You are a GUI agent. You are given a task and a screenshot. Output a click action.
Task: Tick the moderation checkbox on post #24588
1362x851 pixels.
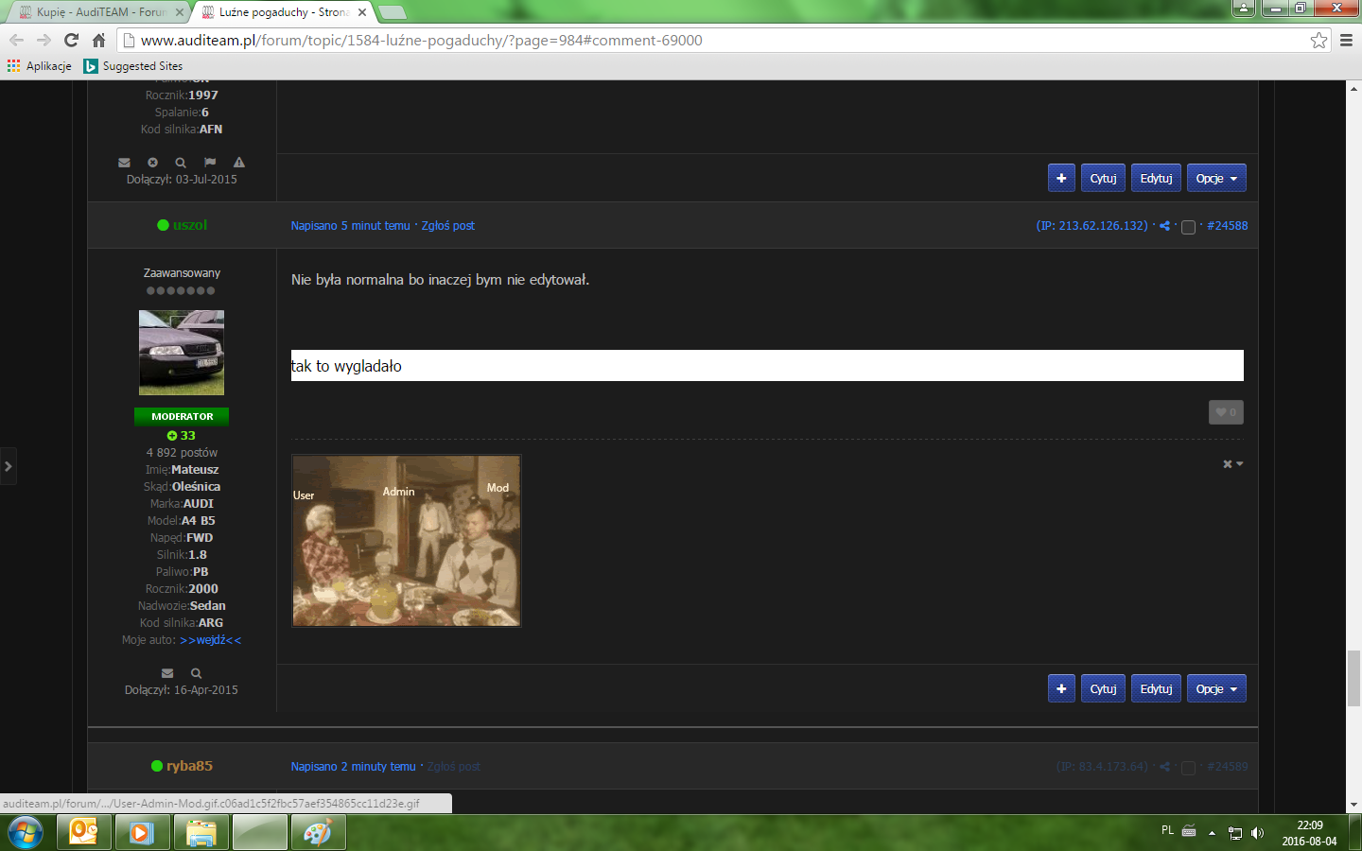(1188, 227)
